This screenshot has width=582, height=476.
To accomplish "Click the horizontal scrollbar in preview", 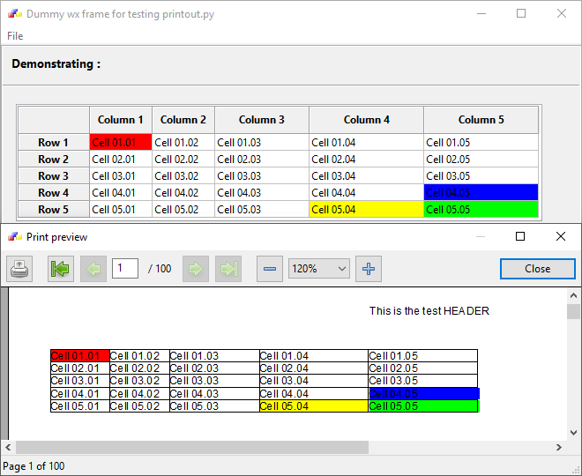I will point(191,448).
